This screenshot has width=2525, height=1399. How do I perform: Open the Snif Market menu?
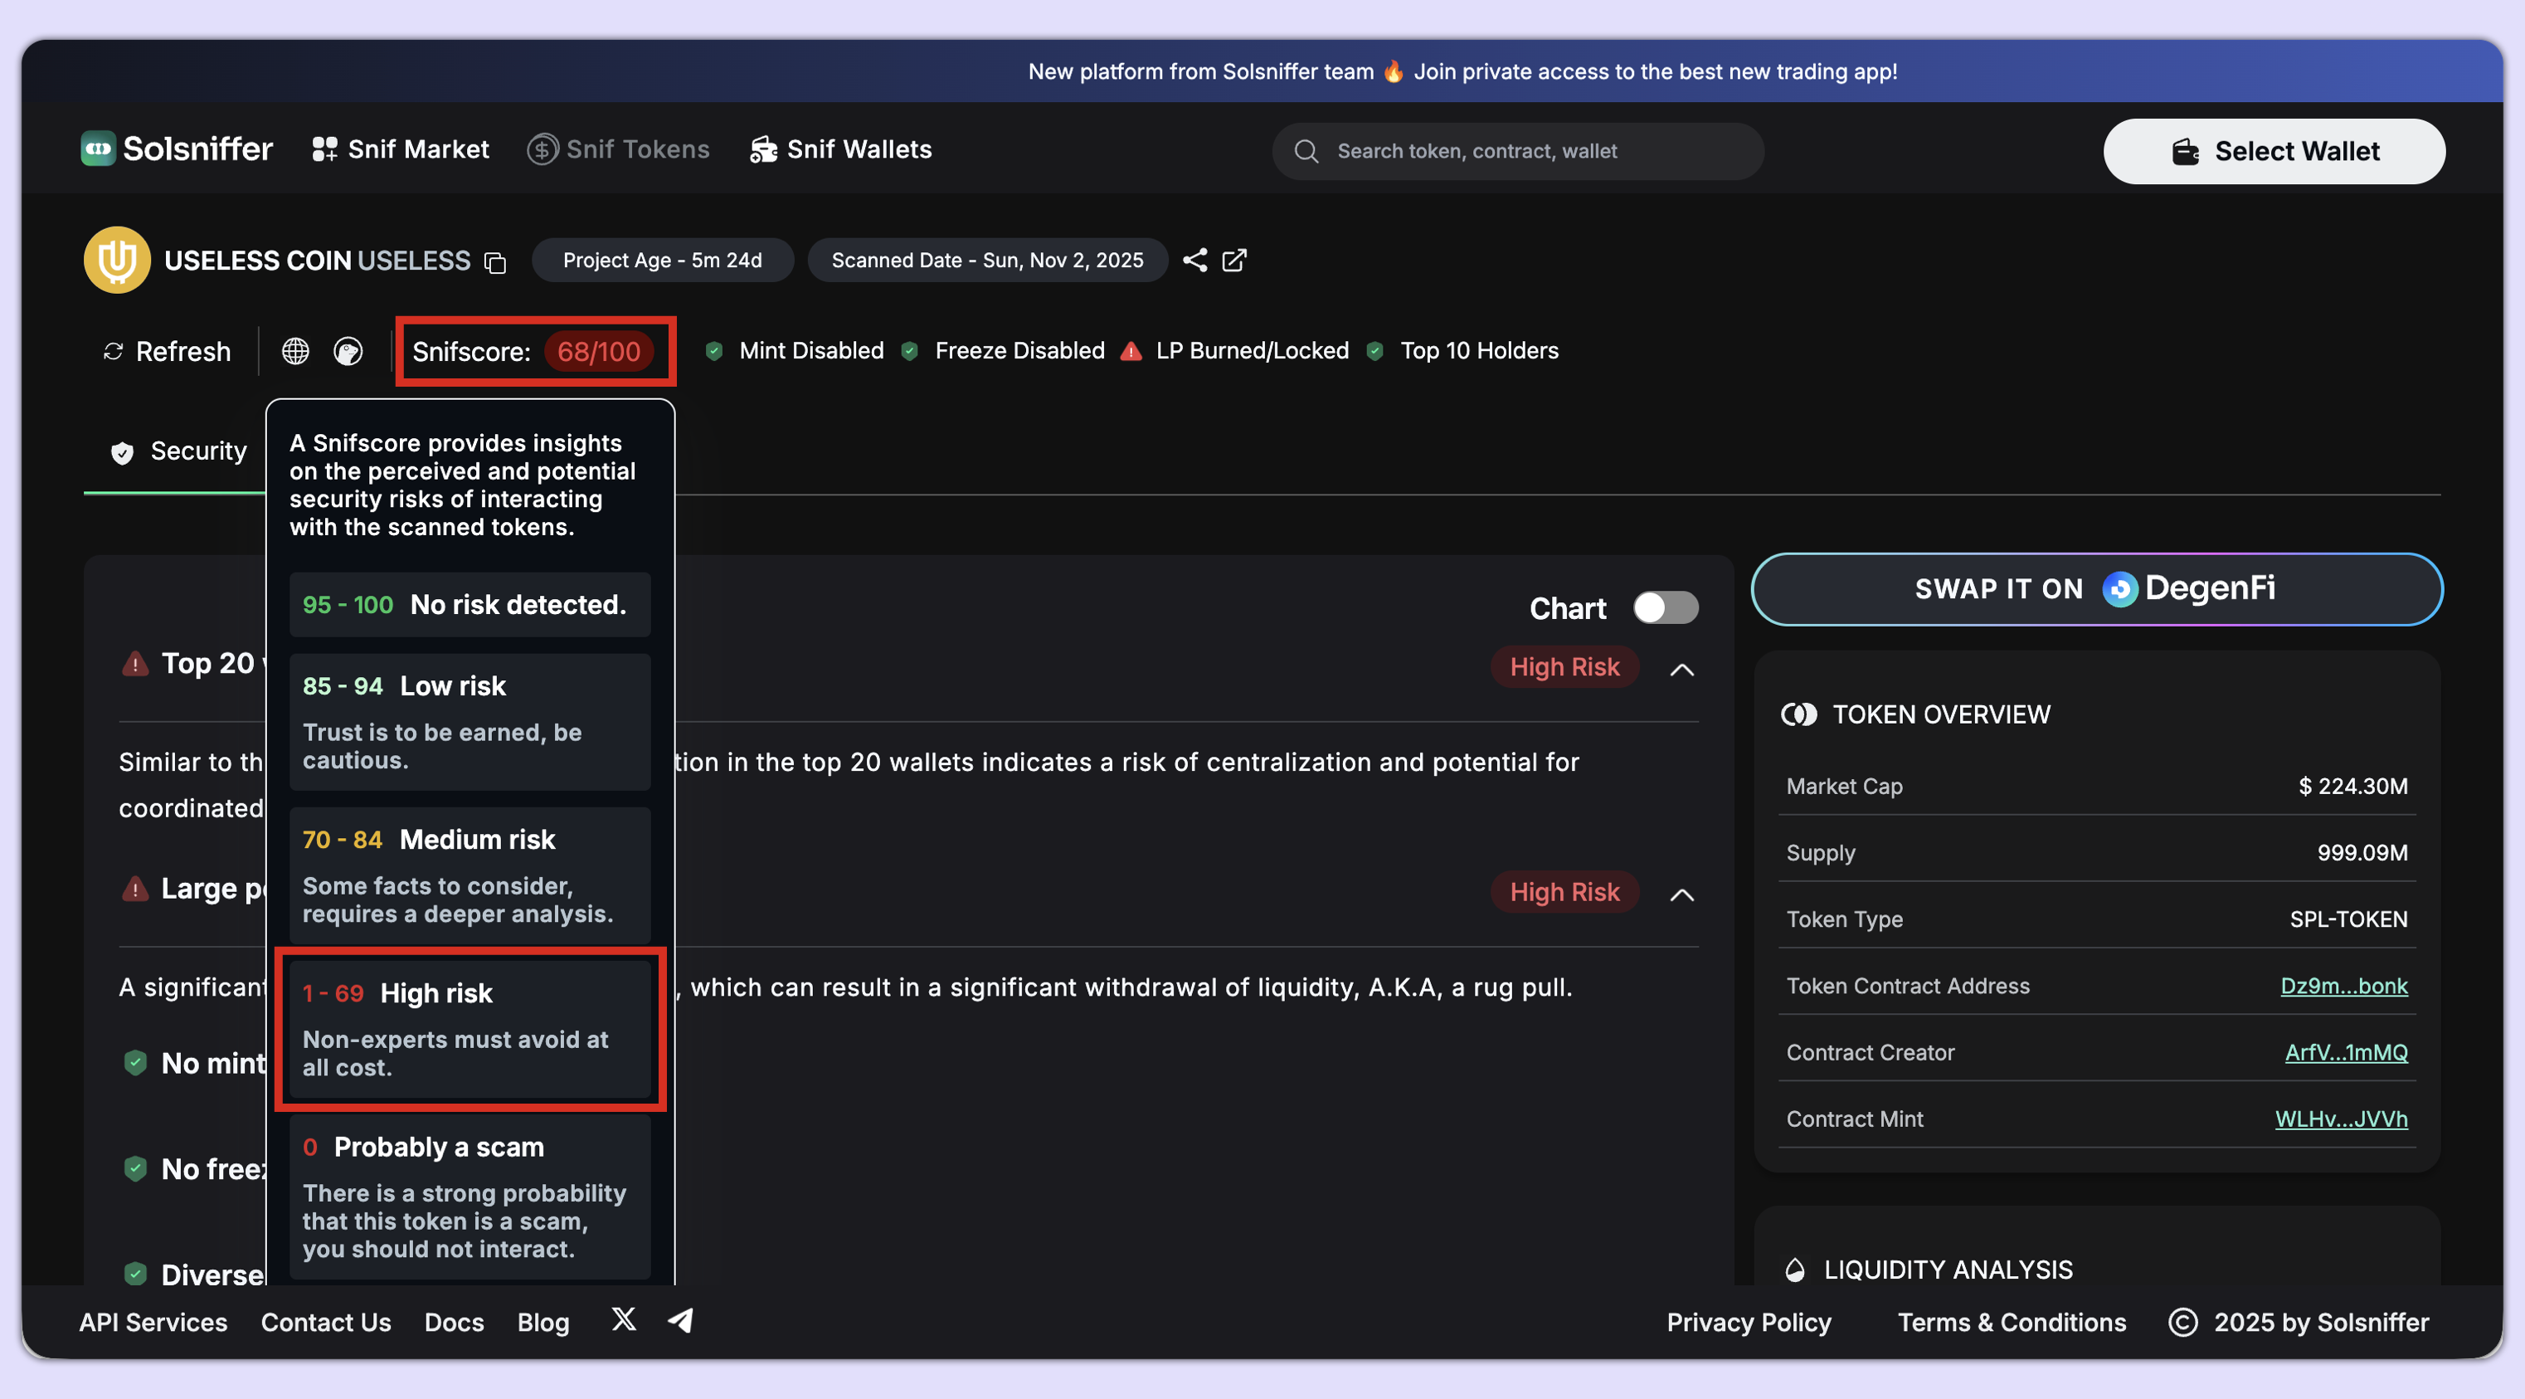[400, 149]
